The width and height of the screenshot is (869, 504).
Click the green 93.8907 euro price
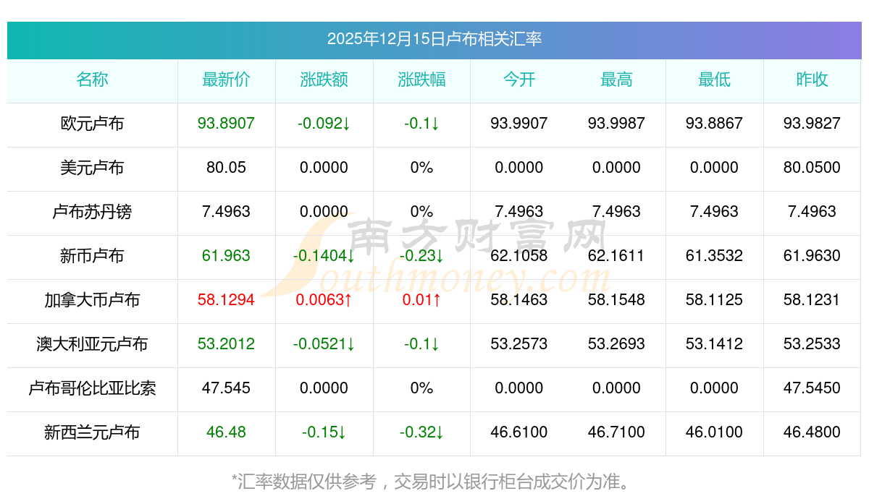point(226,124)
